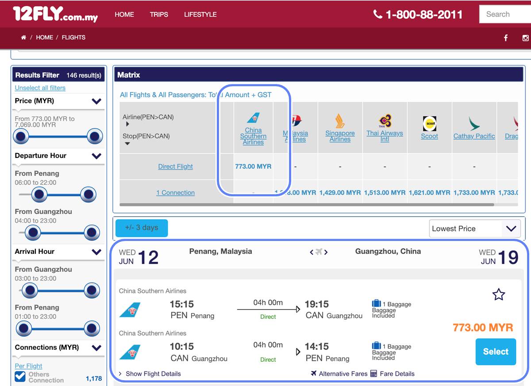
Task: Click the Scoot link in matrix
Action: coord(430,136)
